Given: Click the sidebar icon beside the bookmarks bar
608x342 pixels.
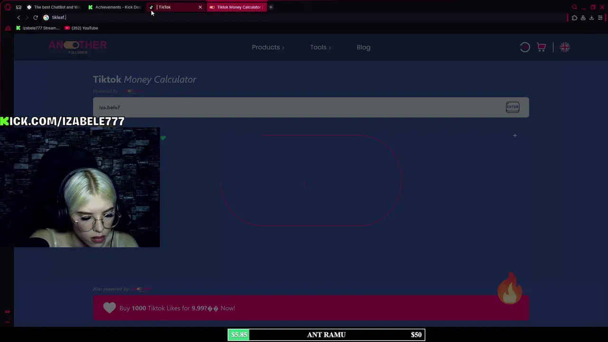Looking at the screenshot, I should (x=8, y=28).
